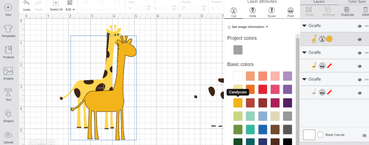
Task: Duplicate the selected layer
Action: pyautogui.click(x=347, y=11)
